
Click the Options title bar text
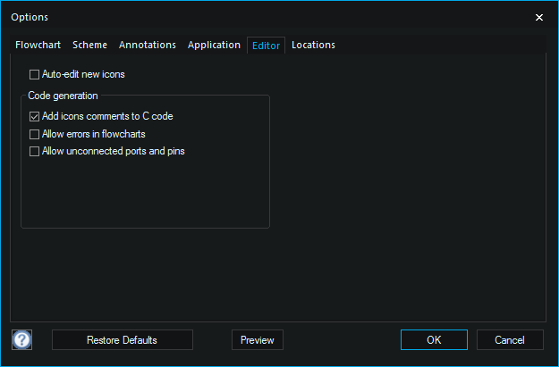(x=30, y=17)
